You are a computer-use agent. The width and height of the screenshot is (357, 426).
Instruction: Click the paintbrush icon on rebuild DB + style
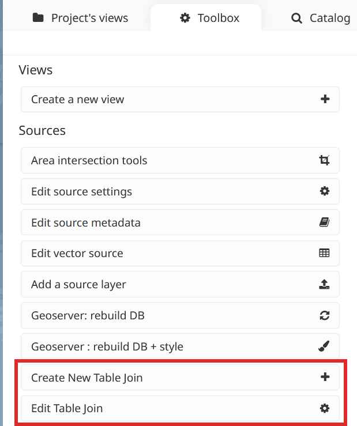(325, 346)
